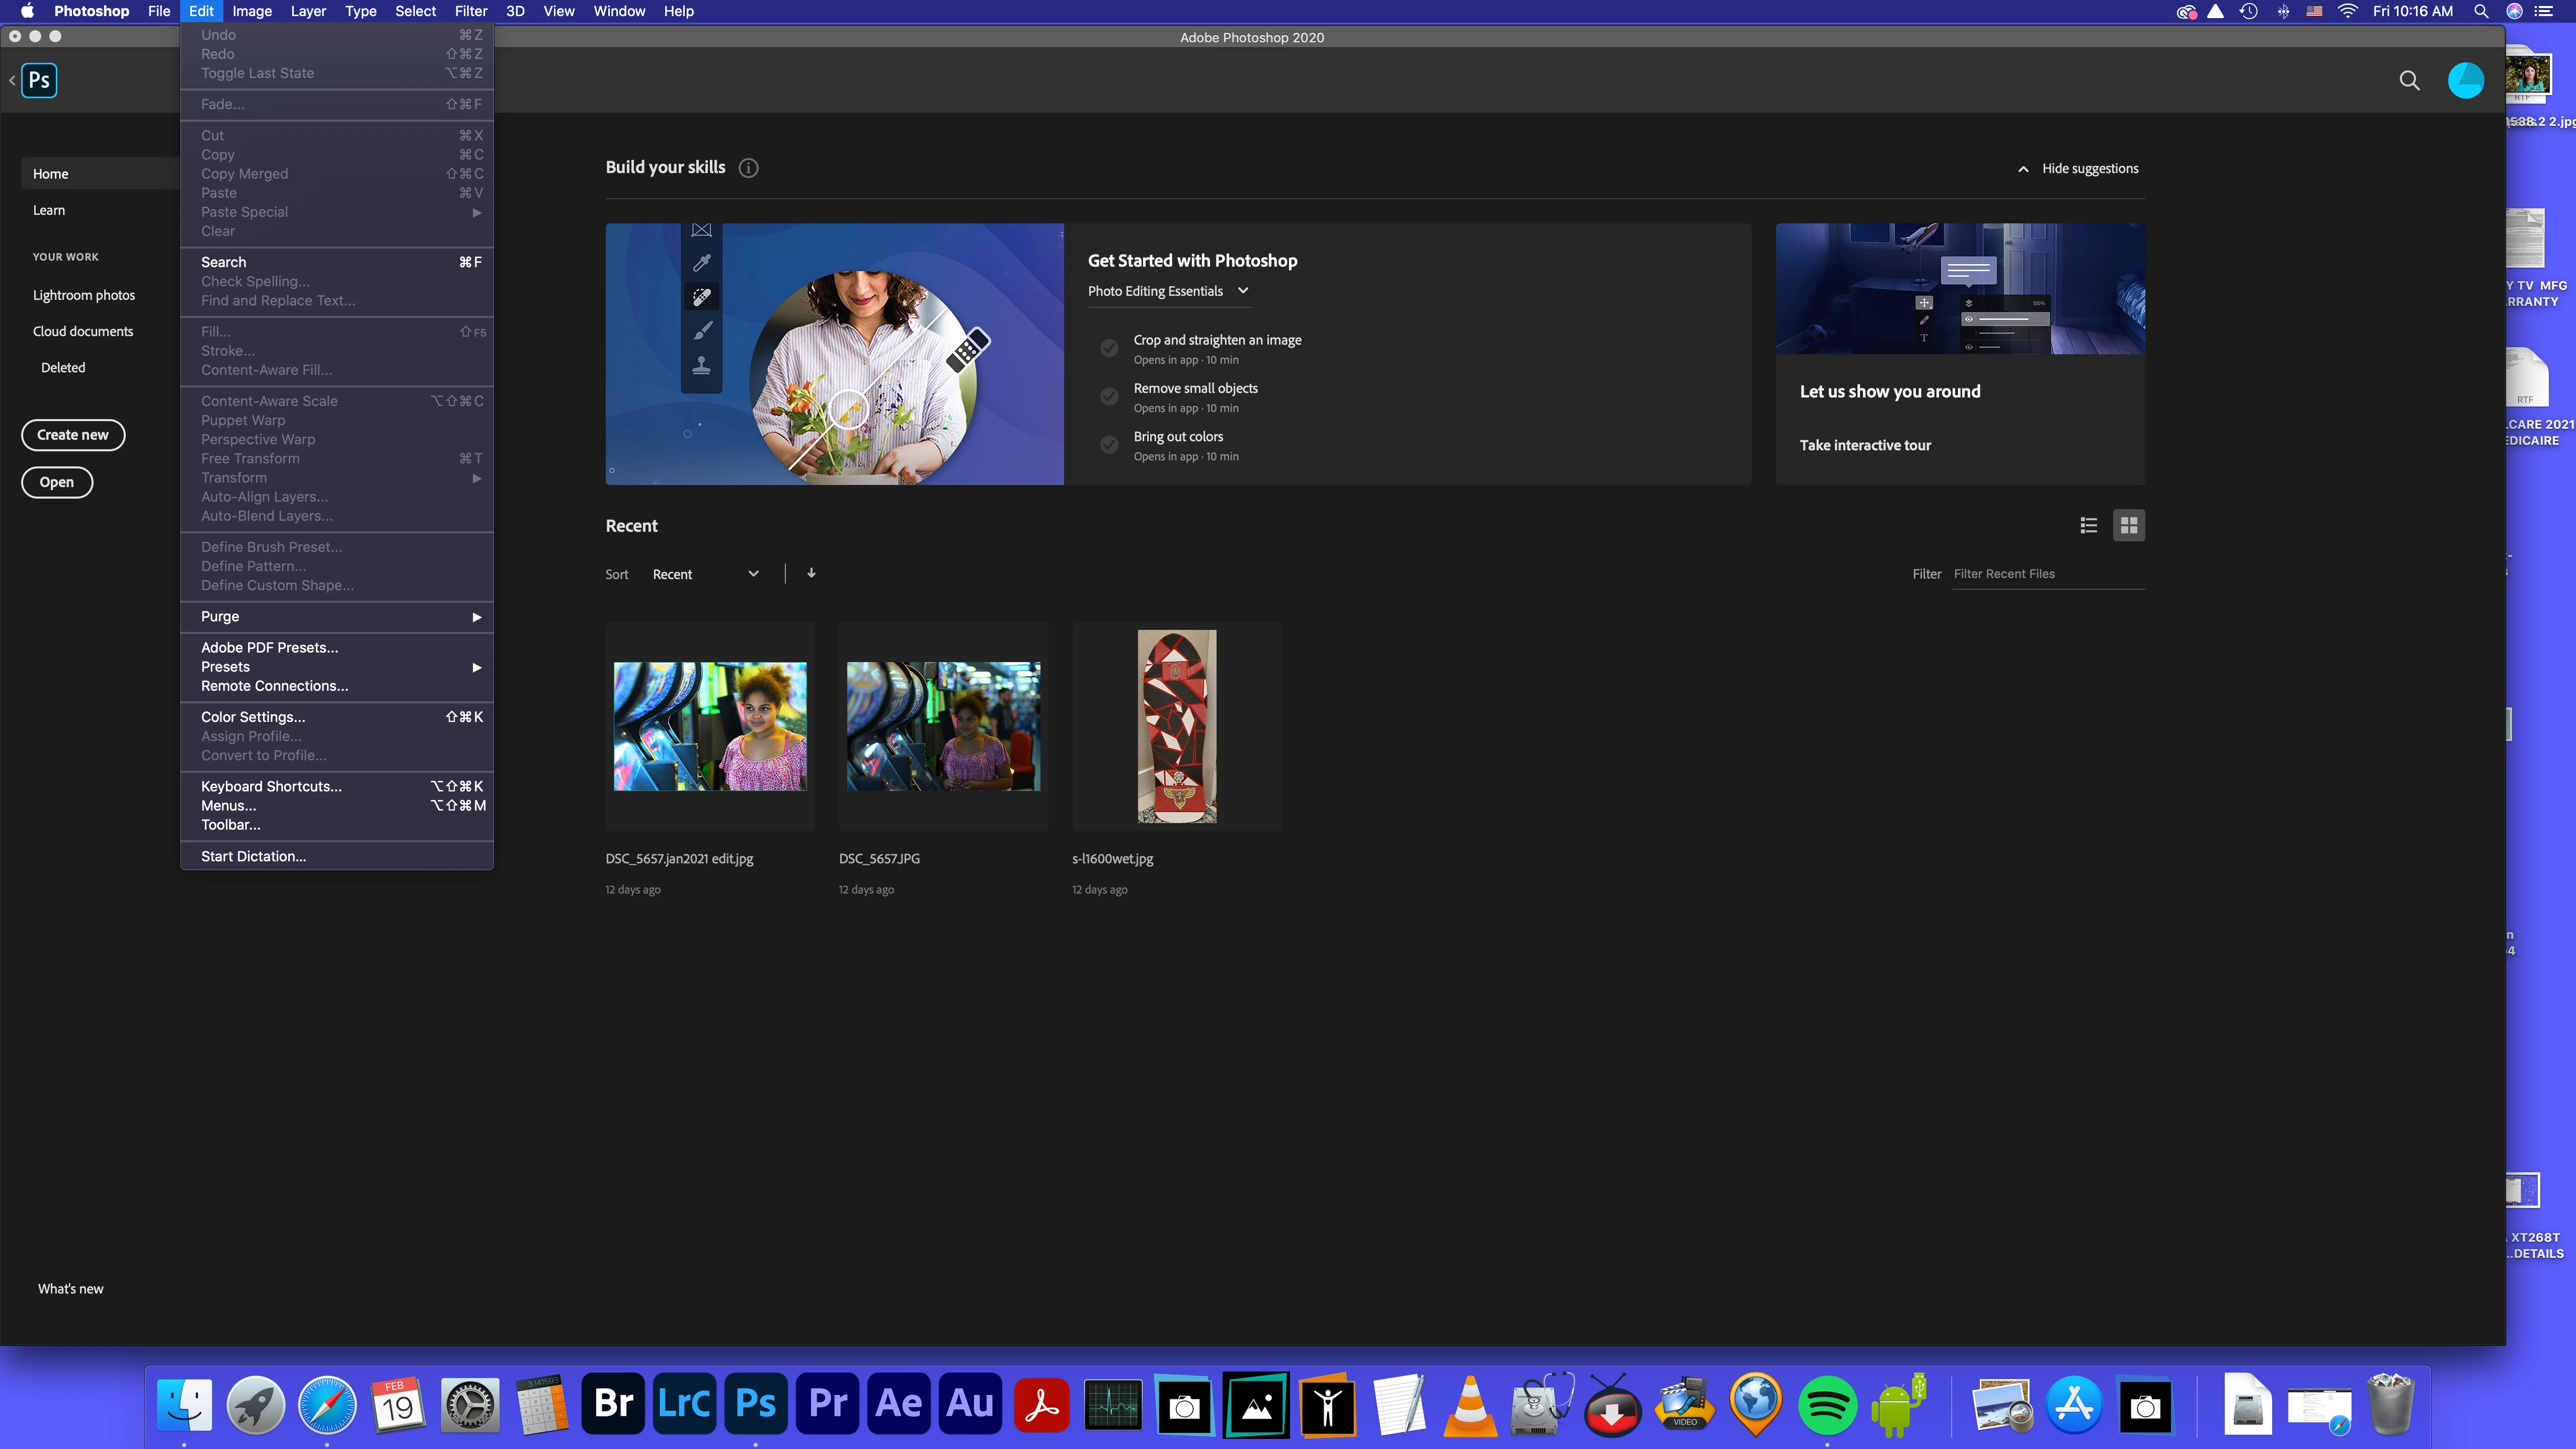Toggle the Remove small objects checkmark
The height and width of the screenshot is (1449, 2576).
(x=1109, y=397)
